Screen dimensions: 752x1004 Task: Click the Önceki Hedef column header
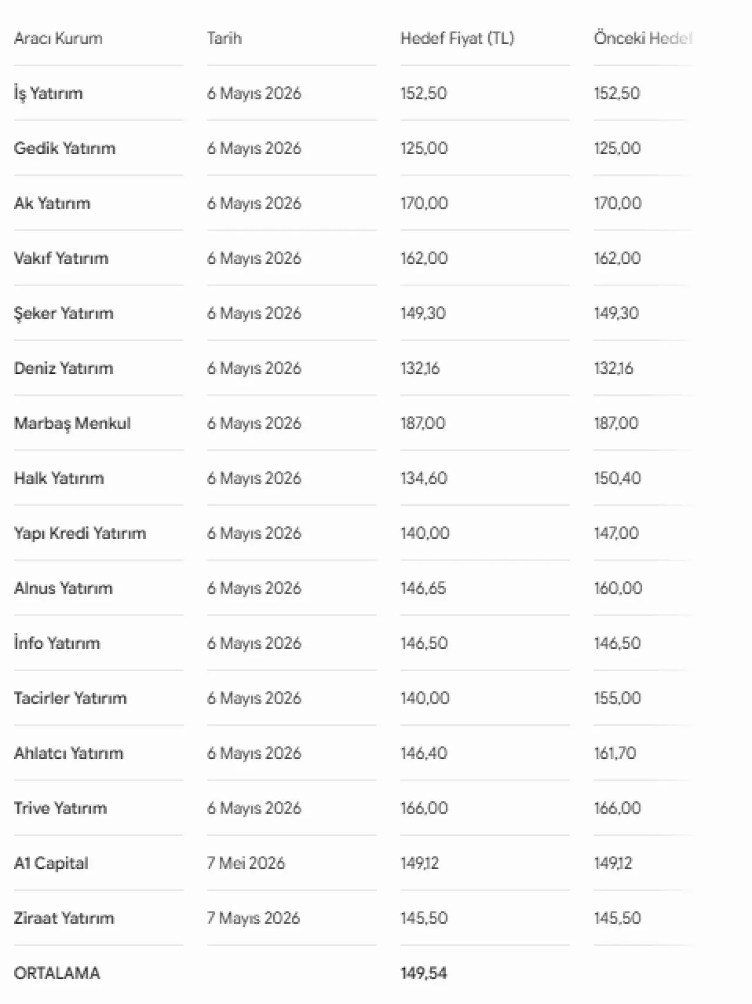(x=643, y=38)
